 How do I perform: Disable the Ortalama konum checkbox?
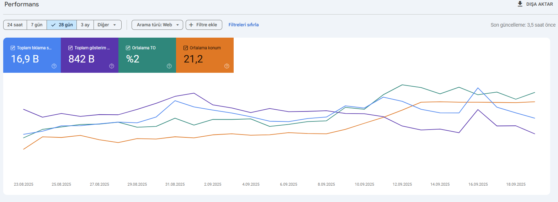point(186,48)
